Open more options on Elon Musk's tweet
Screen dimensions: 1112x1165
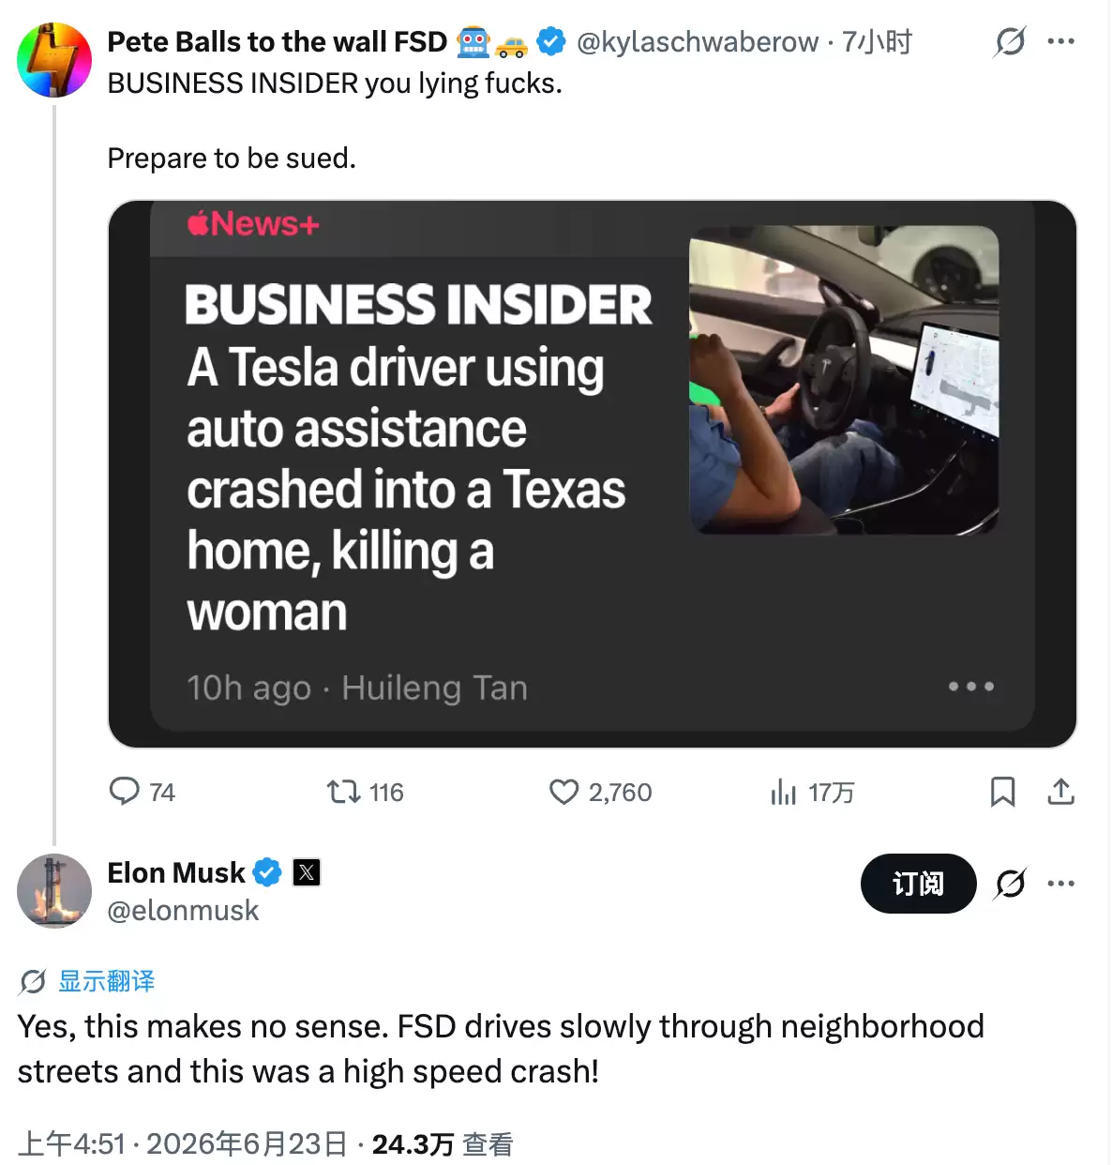(x=1060, y=884)
